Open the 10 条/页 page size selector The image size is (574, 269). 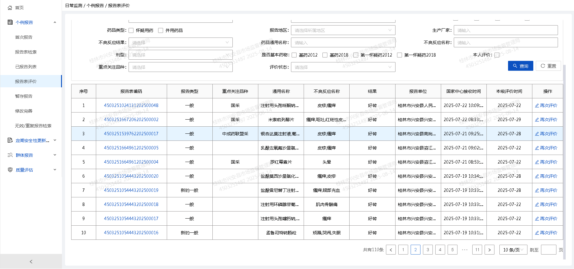(513, 250)
